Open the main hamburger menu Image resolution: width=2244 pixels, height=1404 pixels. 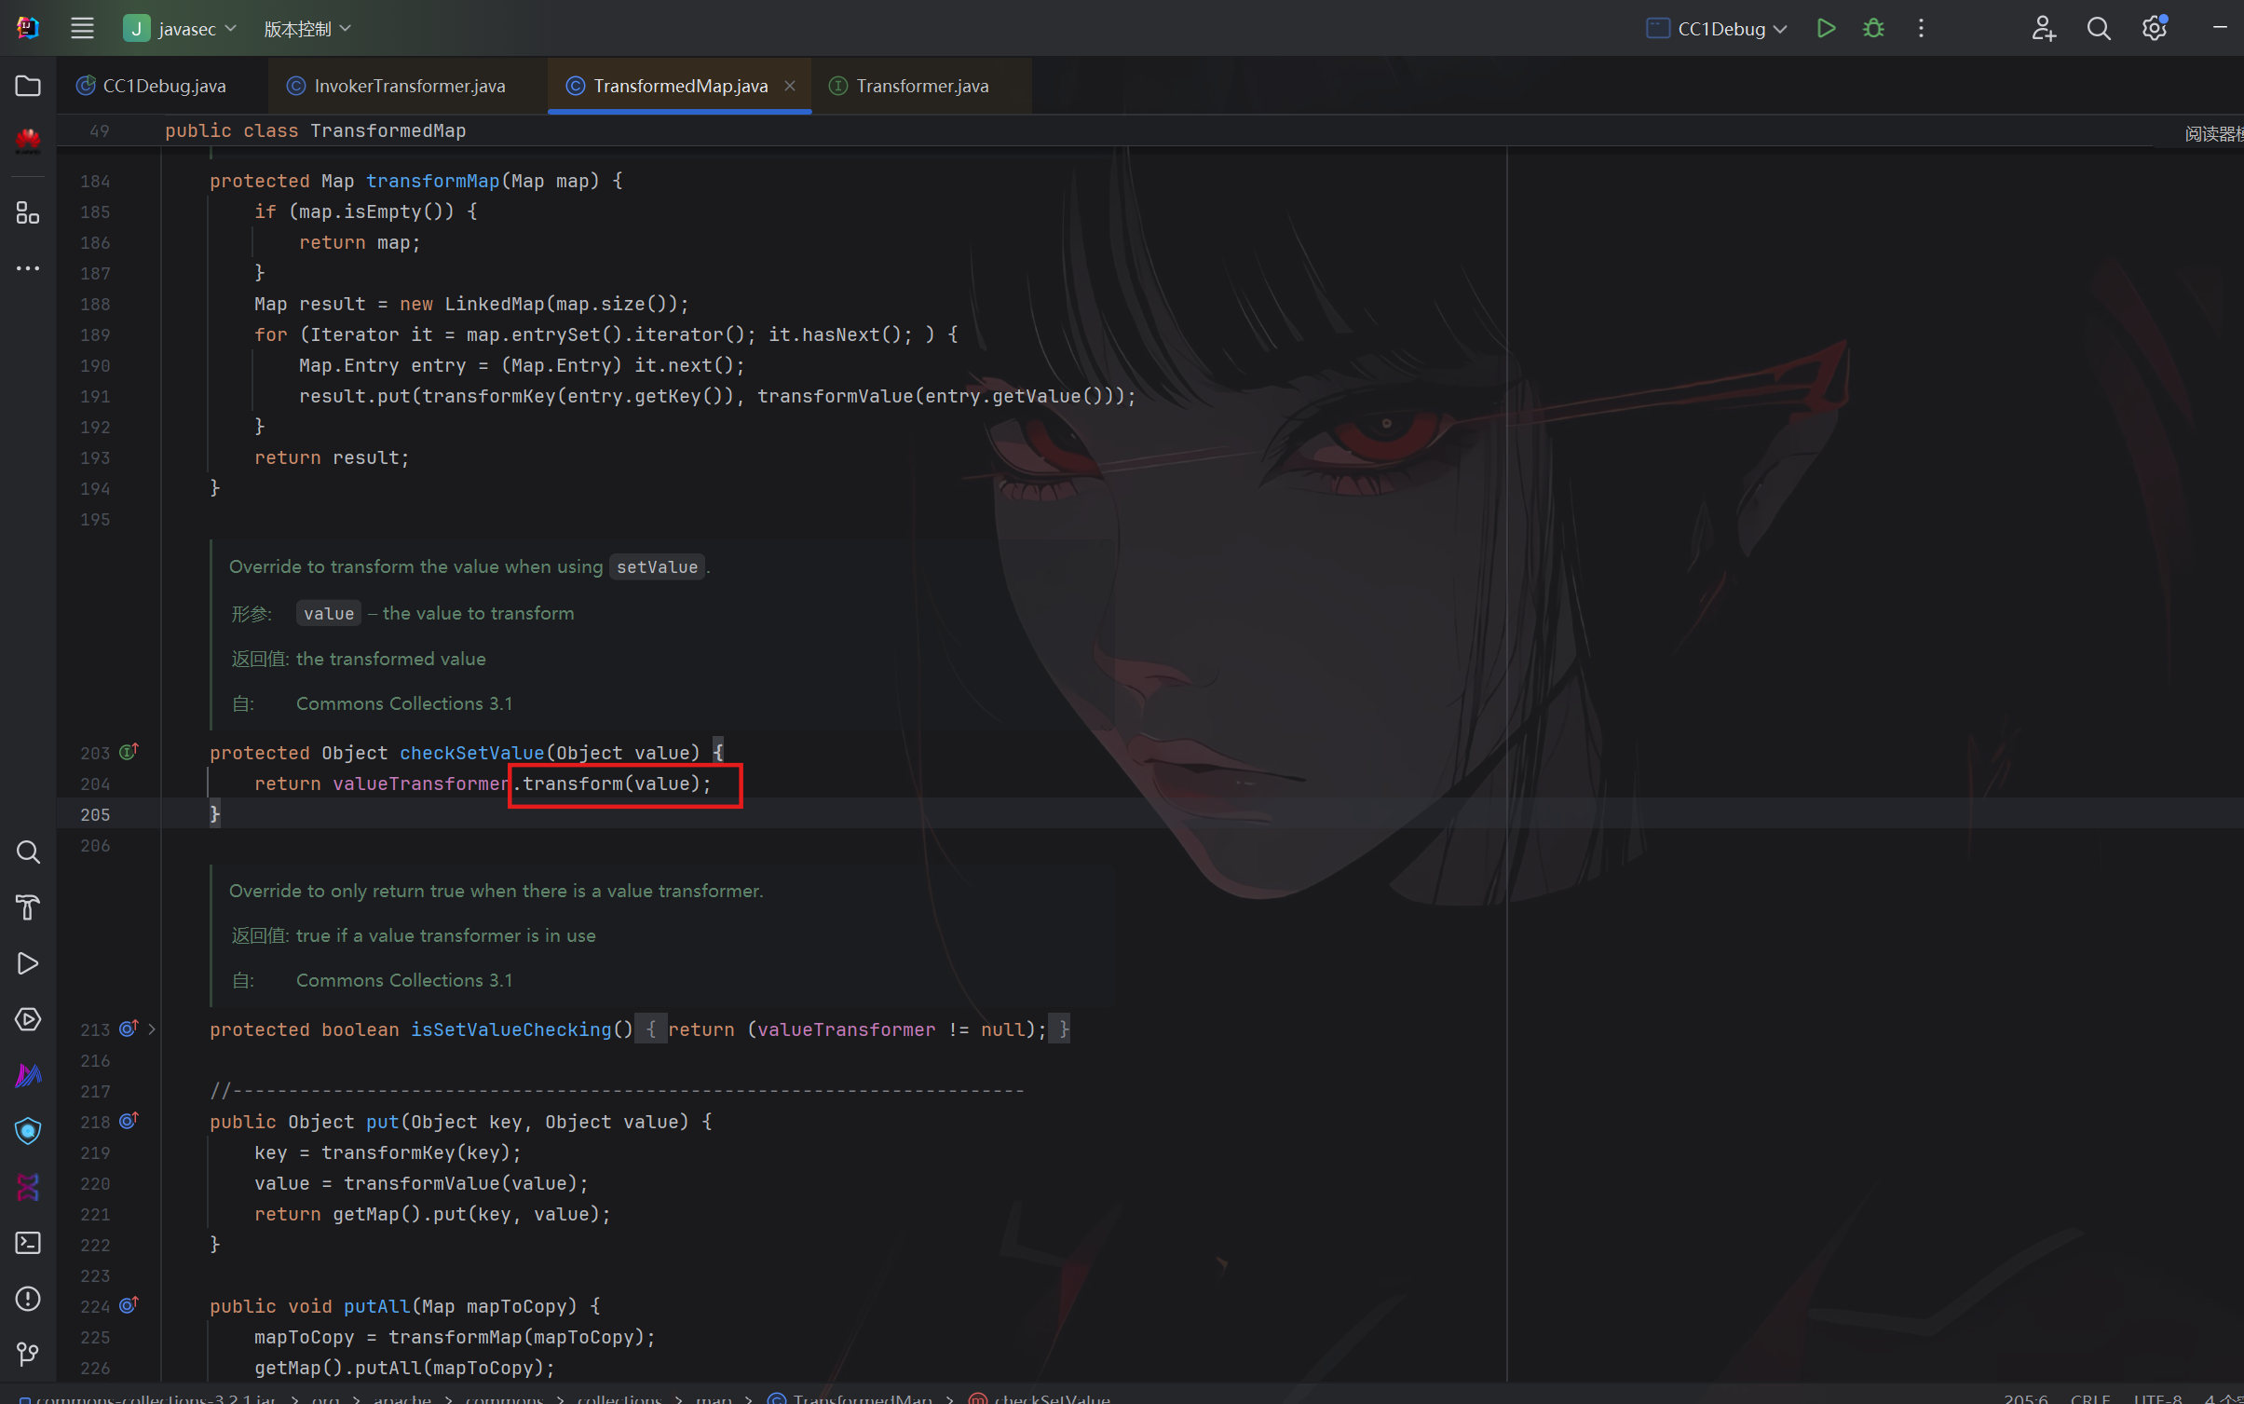[x=82, y=28]
